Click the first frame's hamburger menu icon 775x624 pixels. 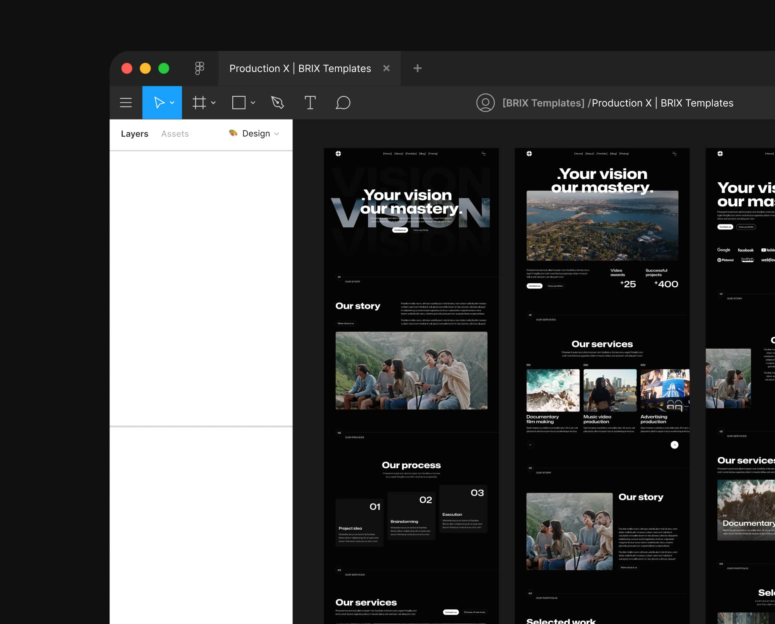coord(483,154)
